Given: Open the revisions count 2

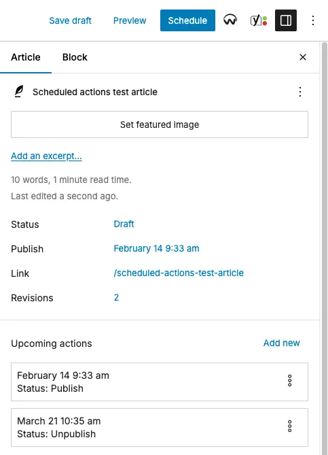Looking at the screenshot, I should tap(116, 297).
